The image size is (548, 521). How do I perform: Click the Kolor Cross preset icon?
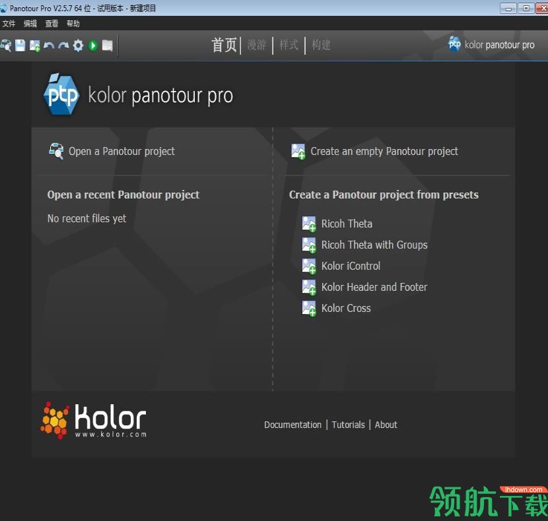pyautogui.click(x=309, y=309)
